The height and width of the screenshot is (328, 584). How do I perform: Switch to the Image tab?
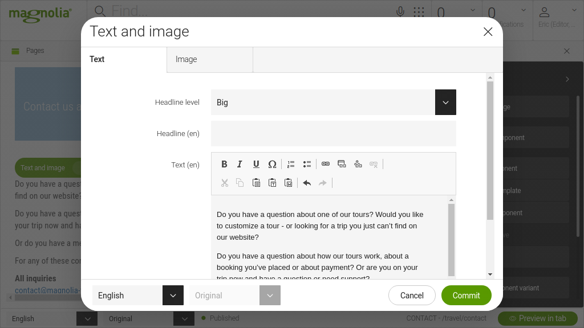(210, 59)
